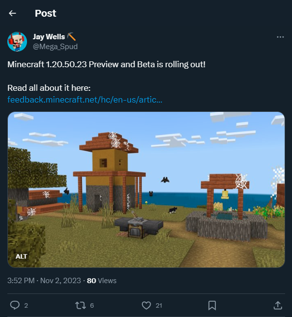Open the @Mega_Spud handle link
The width and height of the screenshot is (292, 317).
(55, 47)
